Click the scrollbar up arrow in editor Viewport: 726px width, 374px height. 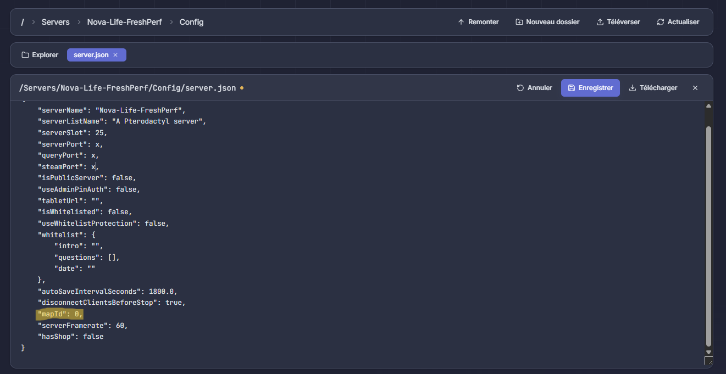pos(708,106)
